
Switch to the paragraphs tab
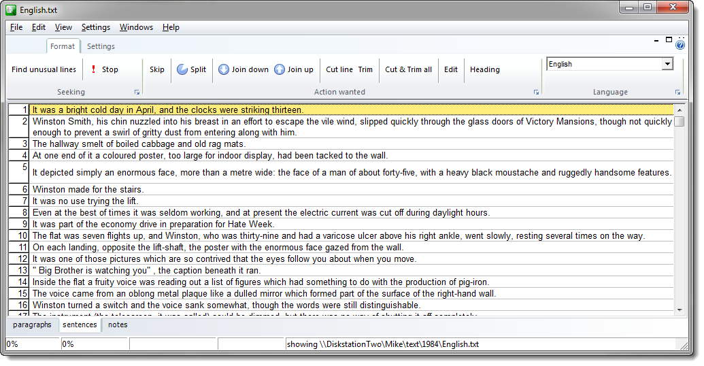pos(32,325)
